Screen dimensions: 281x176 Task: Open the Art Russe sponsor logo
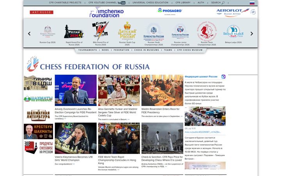(42, 12)
